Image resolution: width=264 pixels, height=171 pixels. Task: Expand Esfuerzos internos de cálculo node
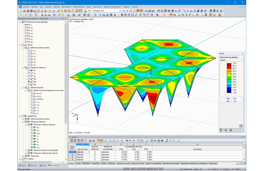(x=26, y=153)
